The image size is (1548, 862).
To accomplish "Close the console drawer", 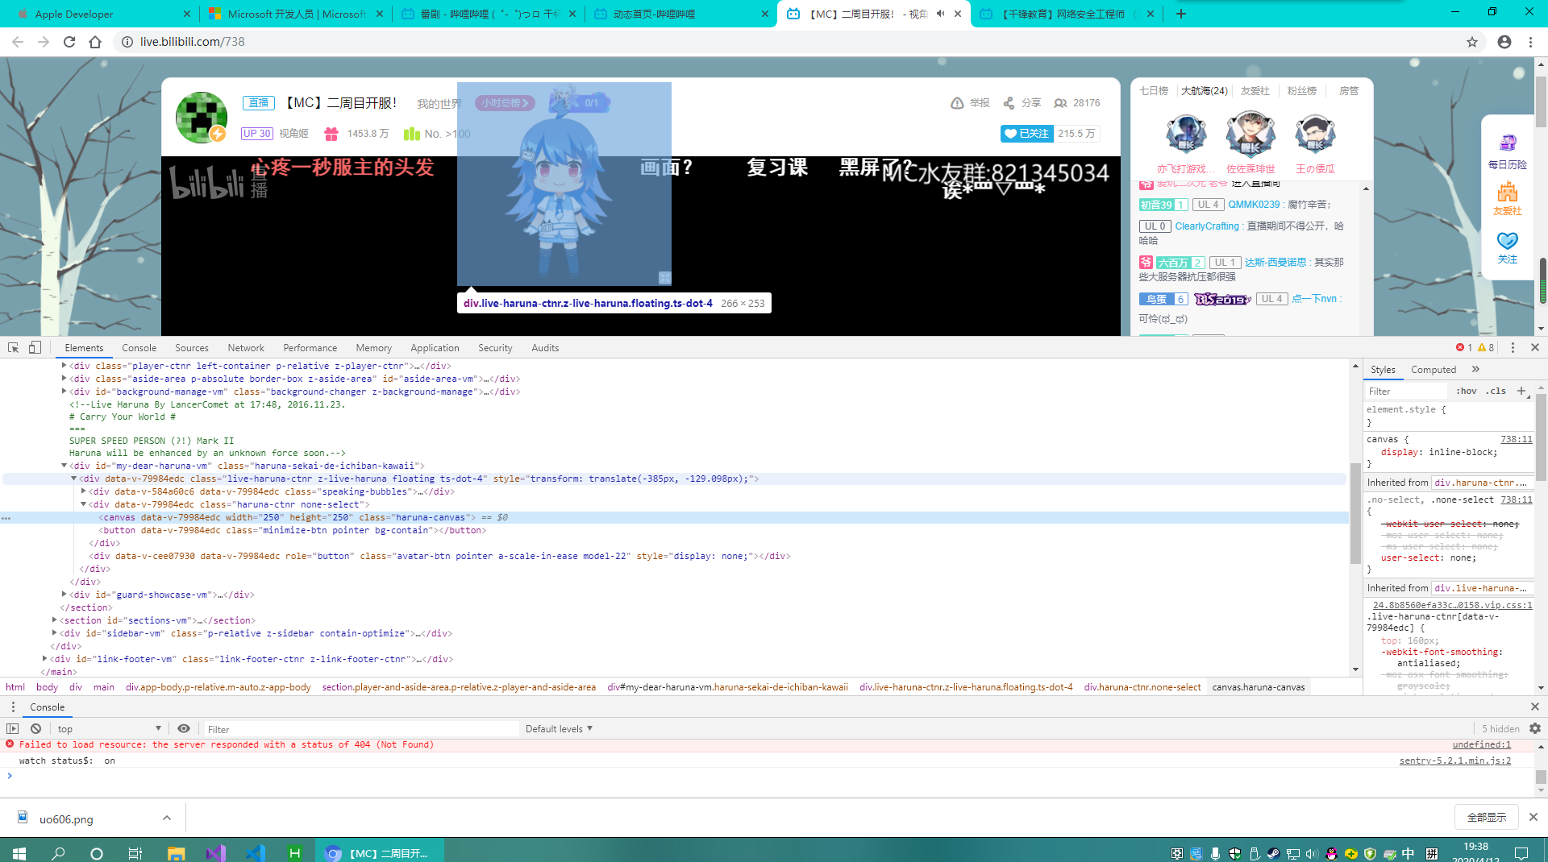I will coord(1535,707).
